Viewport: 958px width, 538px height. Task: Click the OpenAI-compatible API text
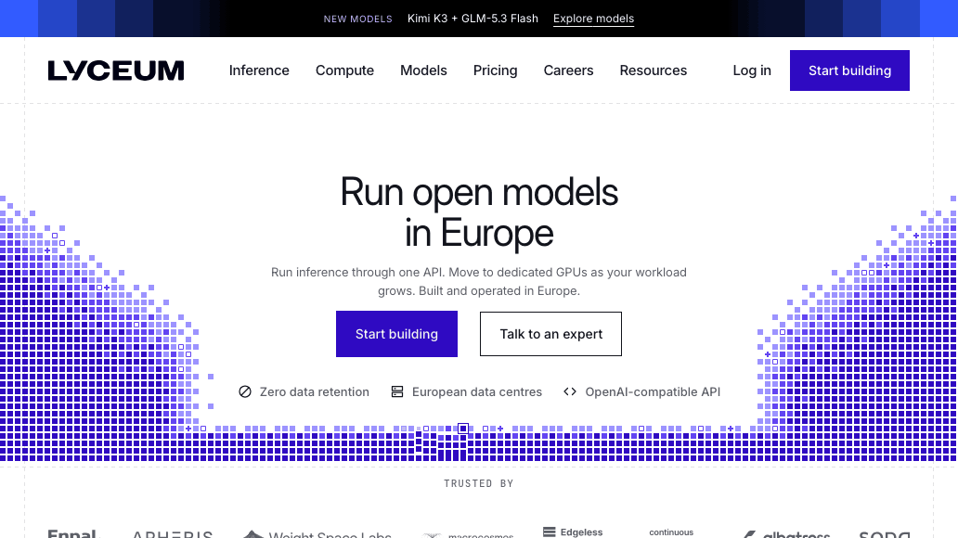coord(653,392)
